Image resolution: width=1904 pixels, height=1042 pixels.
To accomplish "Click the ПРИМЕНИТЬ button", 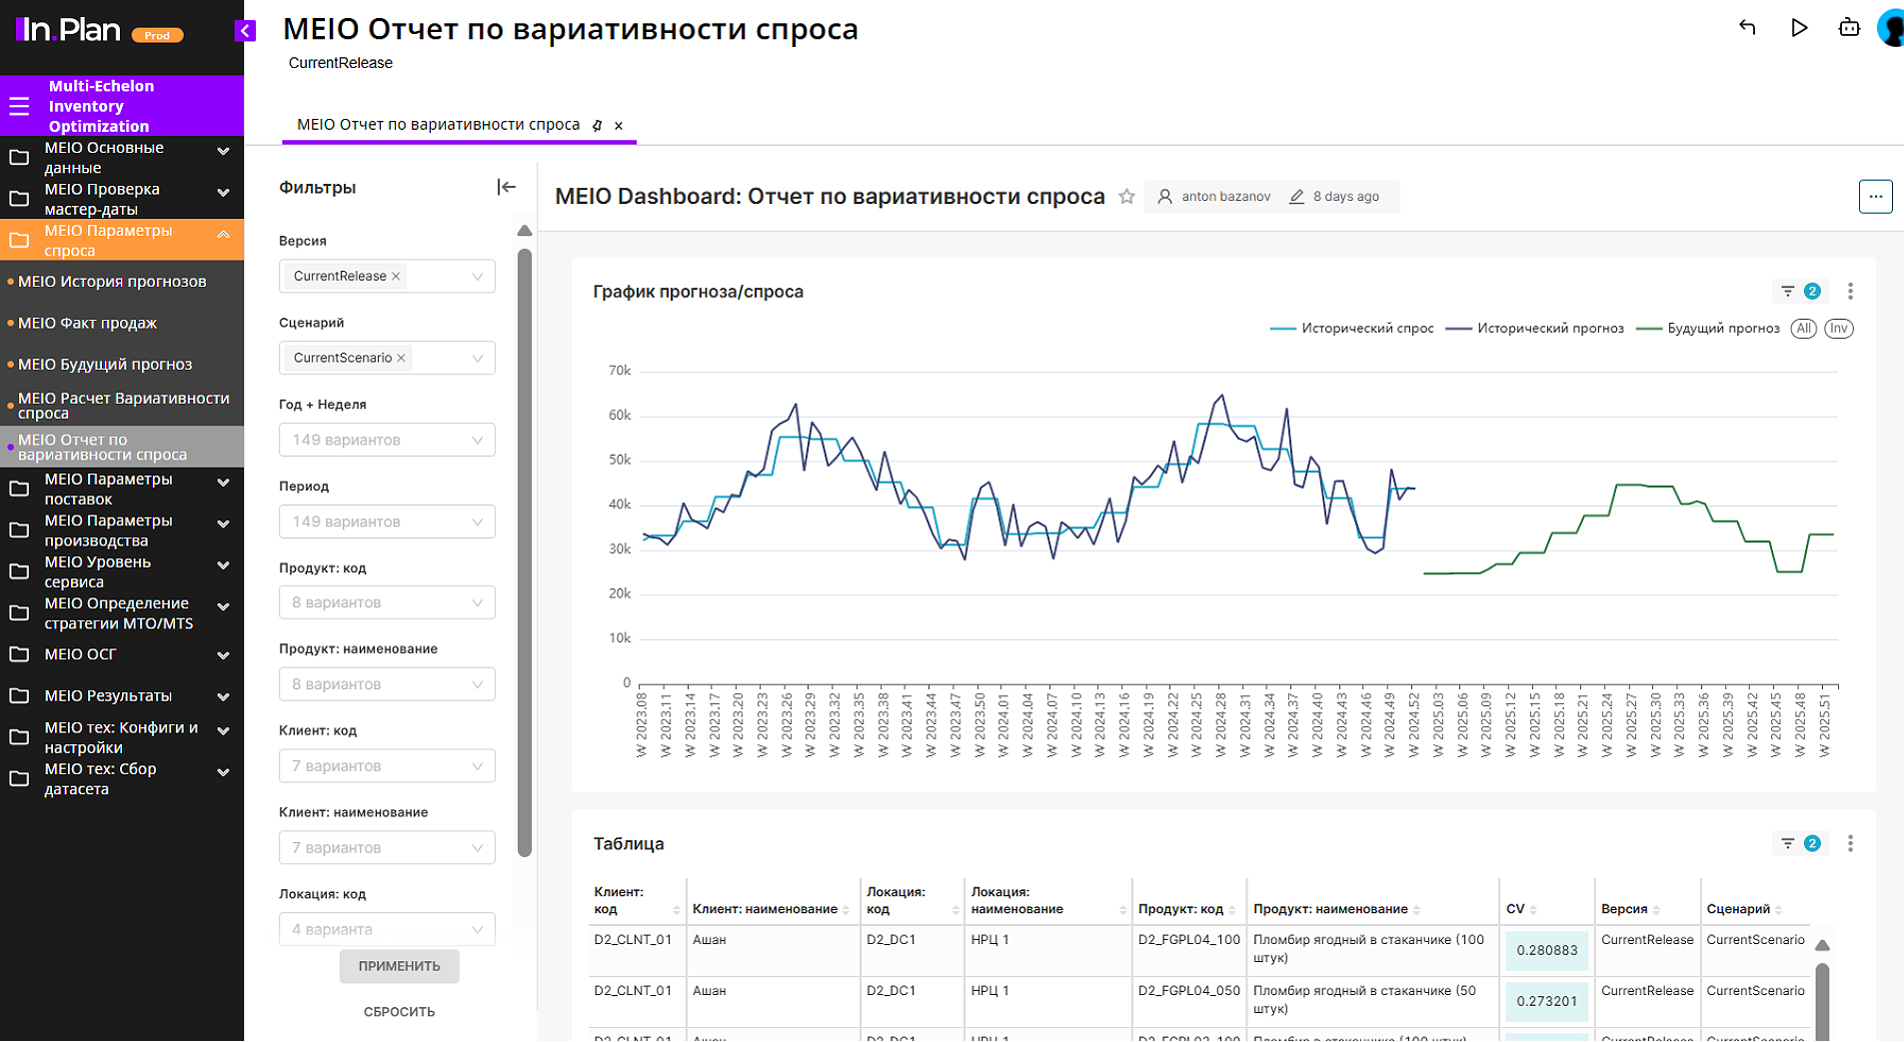I will click(x=399, y=966).
